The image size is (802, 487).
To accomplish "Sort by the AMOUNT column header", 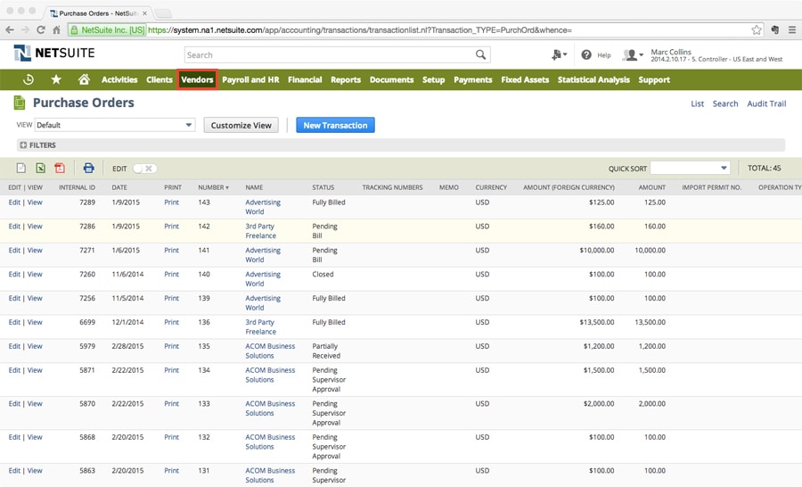I will tap(651, 187).
